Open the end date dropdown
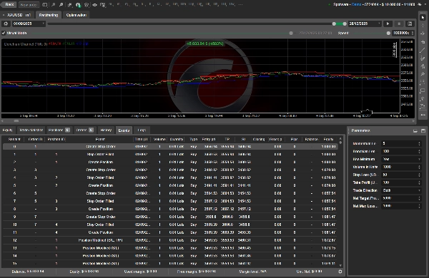The width and height of the screenshot is (429, 278). pos(365,24)
